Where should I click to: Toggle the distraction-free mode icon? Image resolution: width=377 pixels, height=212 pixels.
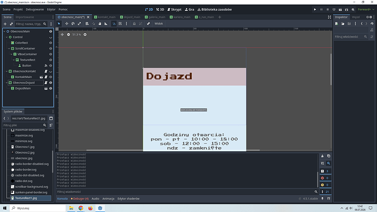pyautogui.click(x=329, y=17)
